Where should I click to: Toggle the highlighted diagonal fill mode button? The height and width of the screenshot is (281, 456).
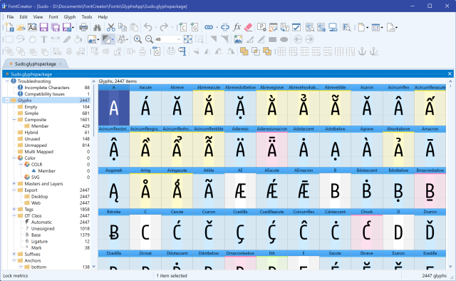[x=106, y=39]
